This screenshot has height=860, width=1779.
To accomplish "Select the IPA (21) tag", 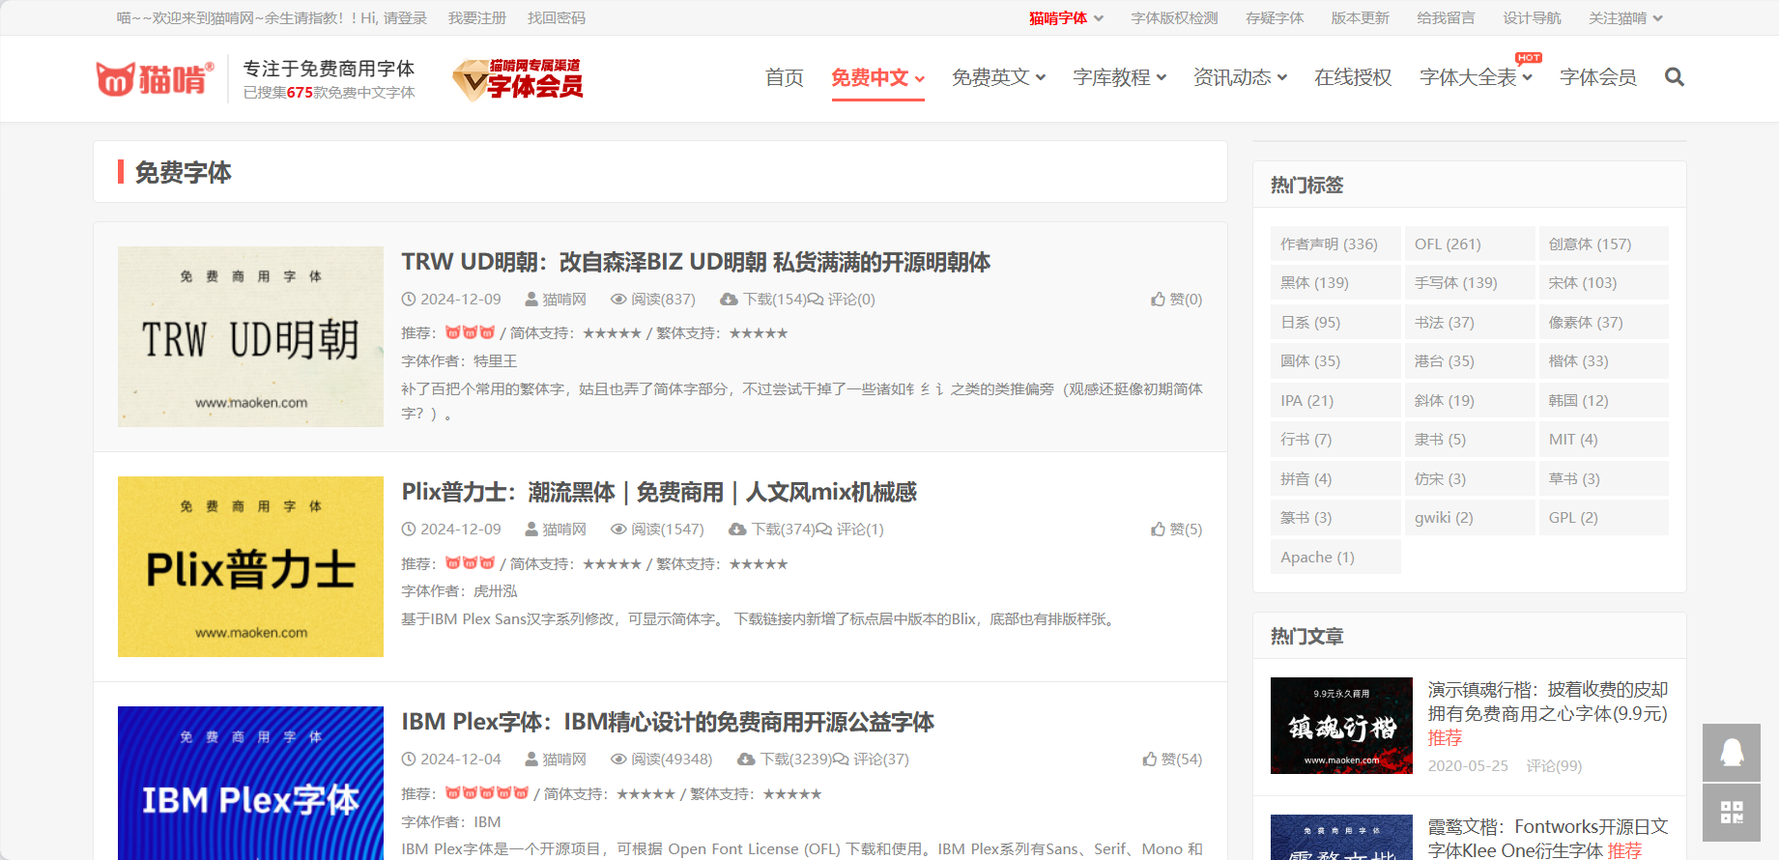I will [x=1335, y=401].
